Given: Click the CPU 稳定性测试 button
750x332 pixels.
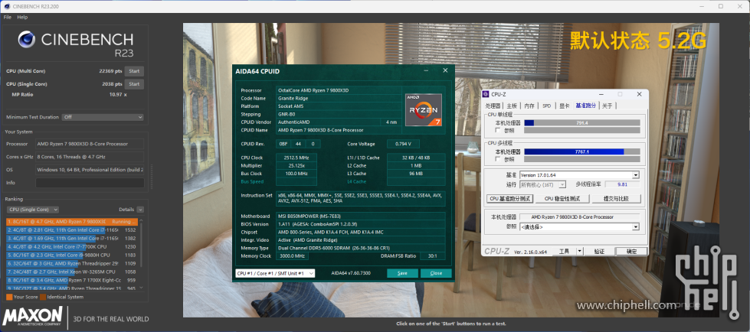Looking at the screenshot, I should [562, 199].
